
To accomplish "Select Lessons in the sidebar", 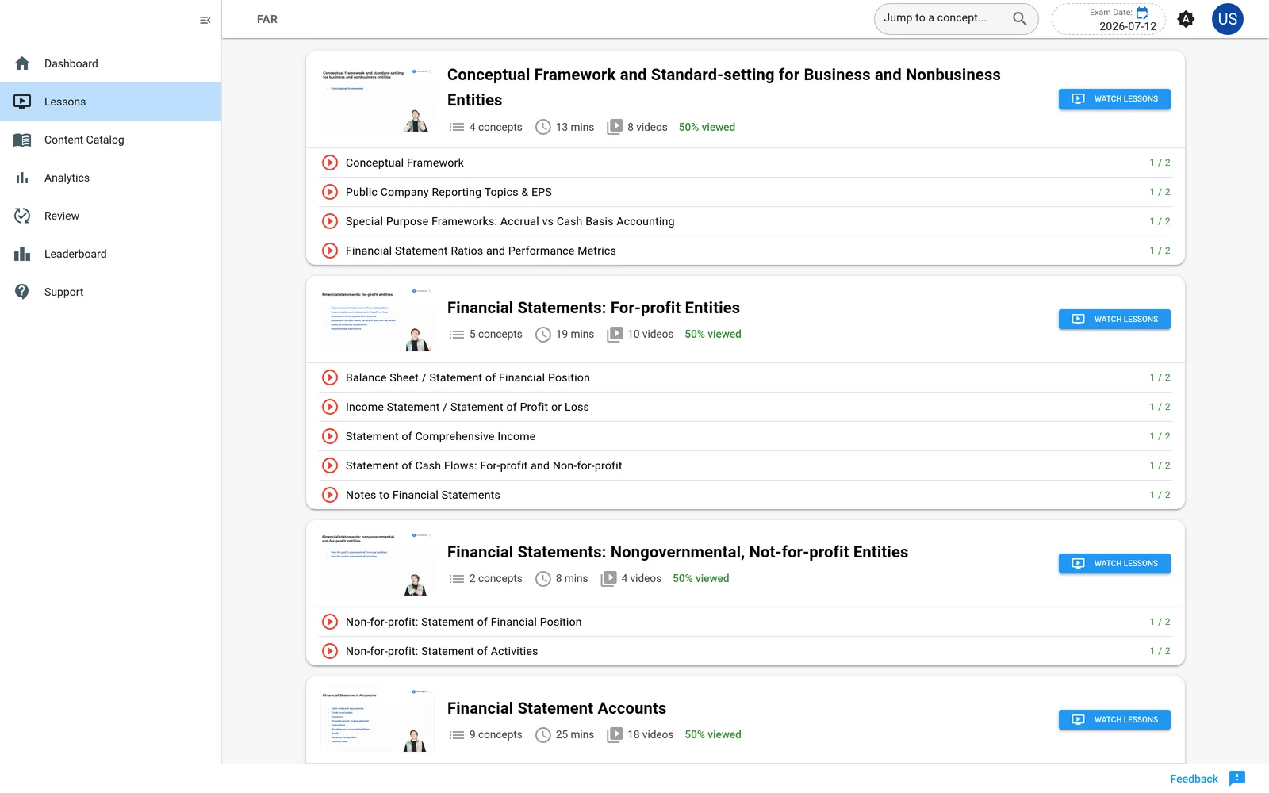I will (111, 102).
